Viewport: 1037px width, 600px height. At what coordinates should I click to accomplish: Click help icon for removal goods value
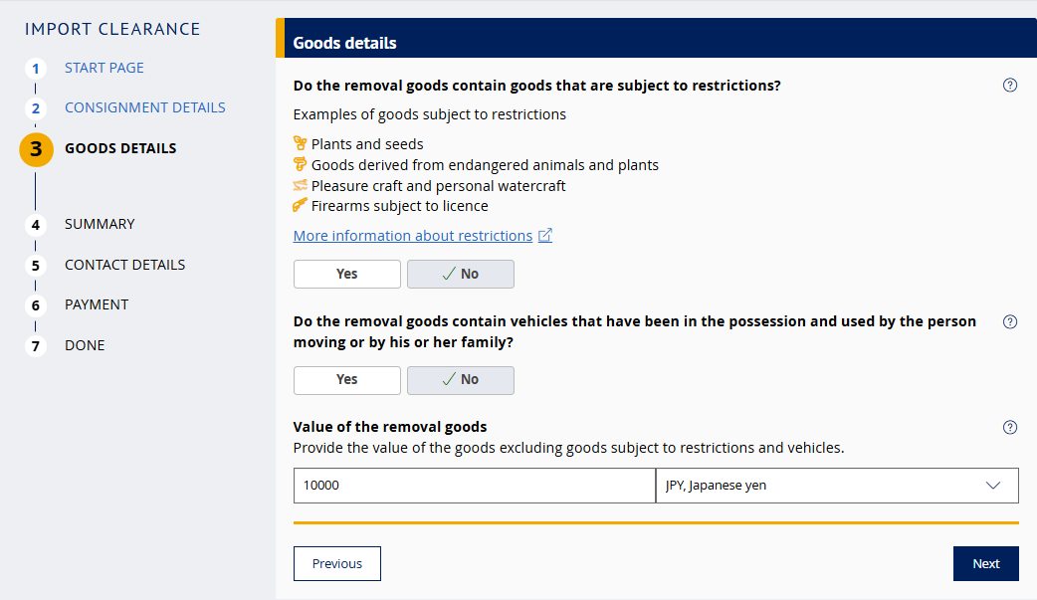click(1010, 428)
